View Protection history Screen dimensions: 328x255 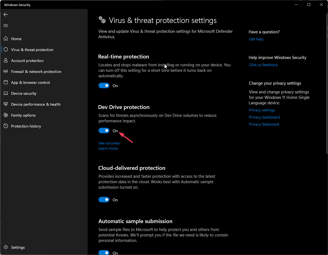[26, 126]
